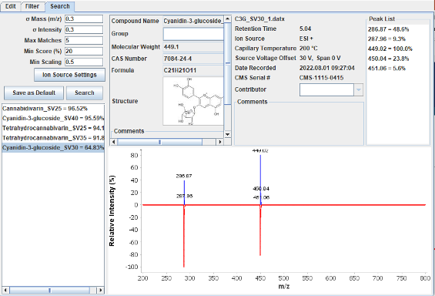Focus the Max Matches field
The width and height of the screenshot is (435, 296).
(84, 41)
